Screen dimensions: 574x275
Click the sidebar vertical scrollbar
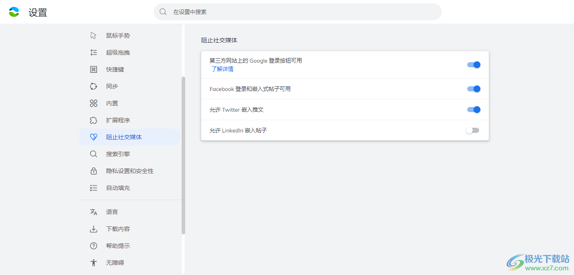[x=183, y=155]
